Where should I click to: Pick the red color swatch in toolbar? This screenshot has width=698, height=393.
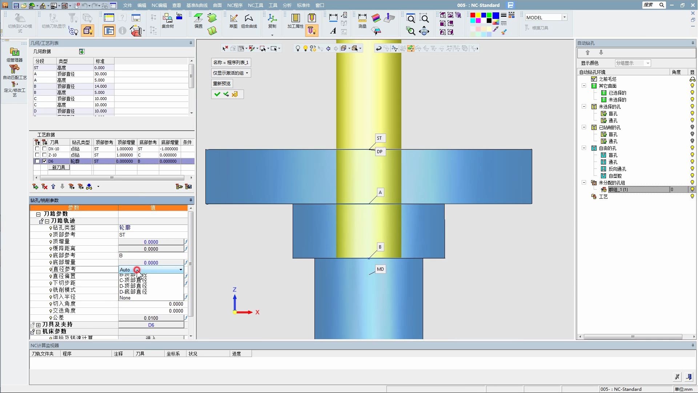point(473,15)
